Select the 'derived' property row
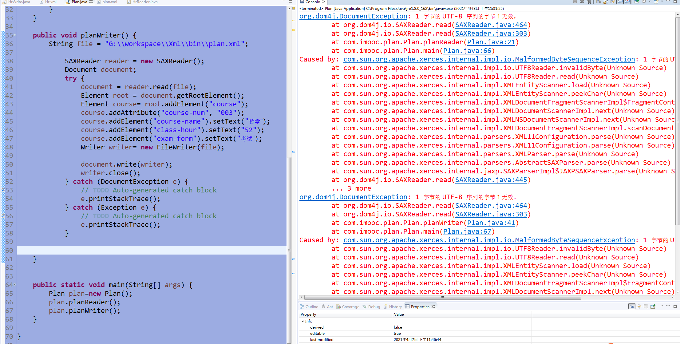Image resolution: width=680 pixels, height=344 pixels. (x=489, y=327)
